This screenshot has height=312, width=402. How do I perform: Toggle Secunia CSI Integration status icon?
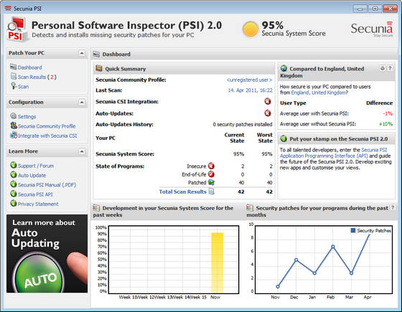(x=267, y=101)
